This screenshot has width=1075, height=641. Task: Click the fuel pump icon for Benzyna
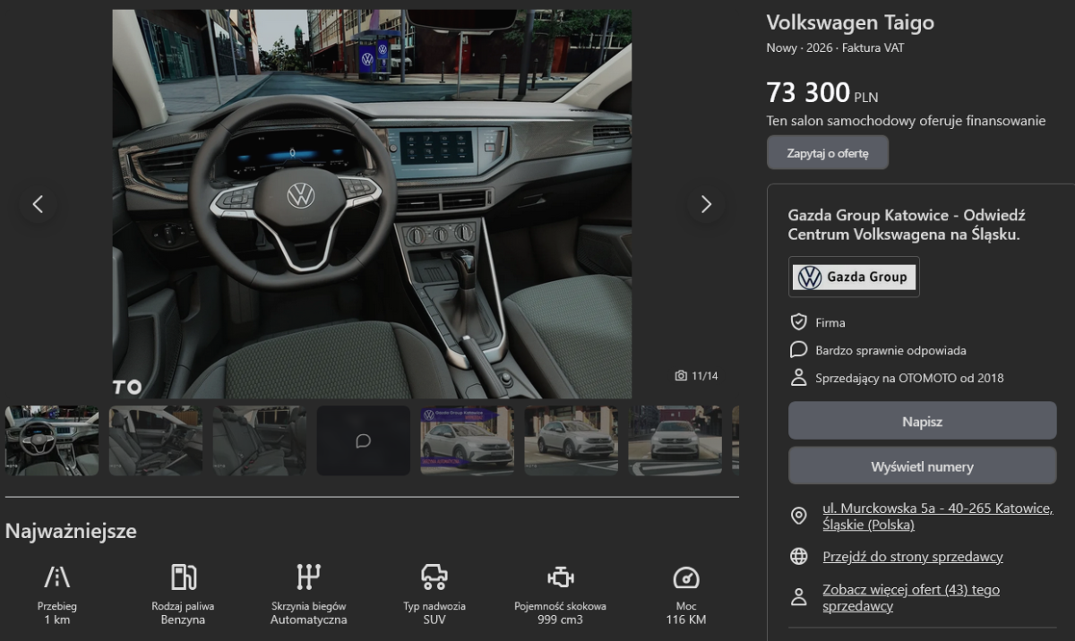183,577
